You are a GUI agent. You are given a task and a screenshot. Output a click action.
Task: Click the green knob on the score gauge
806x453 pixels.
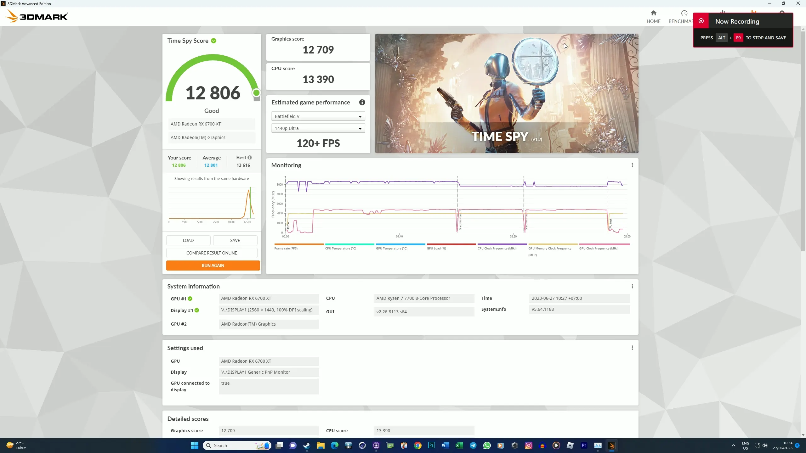(x=256, y=92)
